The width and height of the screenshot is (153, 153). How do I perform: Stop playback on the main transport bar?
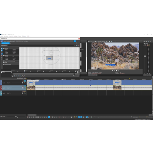tap(38, 117)
